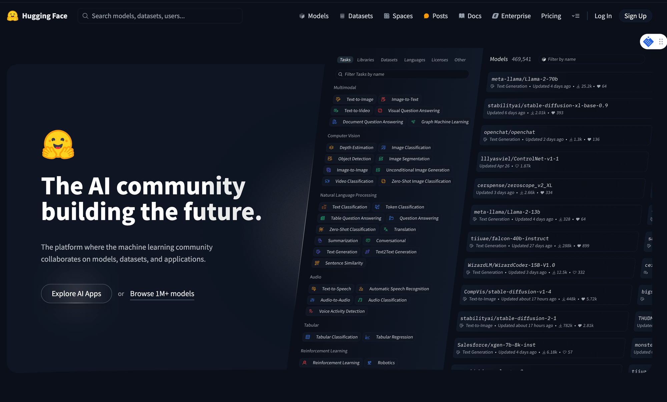Click the search magnifier icon in header
Viewport: 667px width, 402px height.
(x=85, y=16)
